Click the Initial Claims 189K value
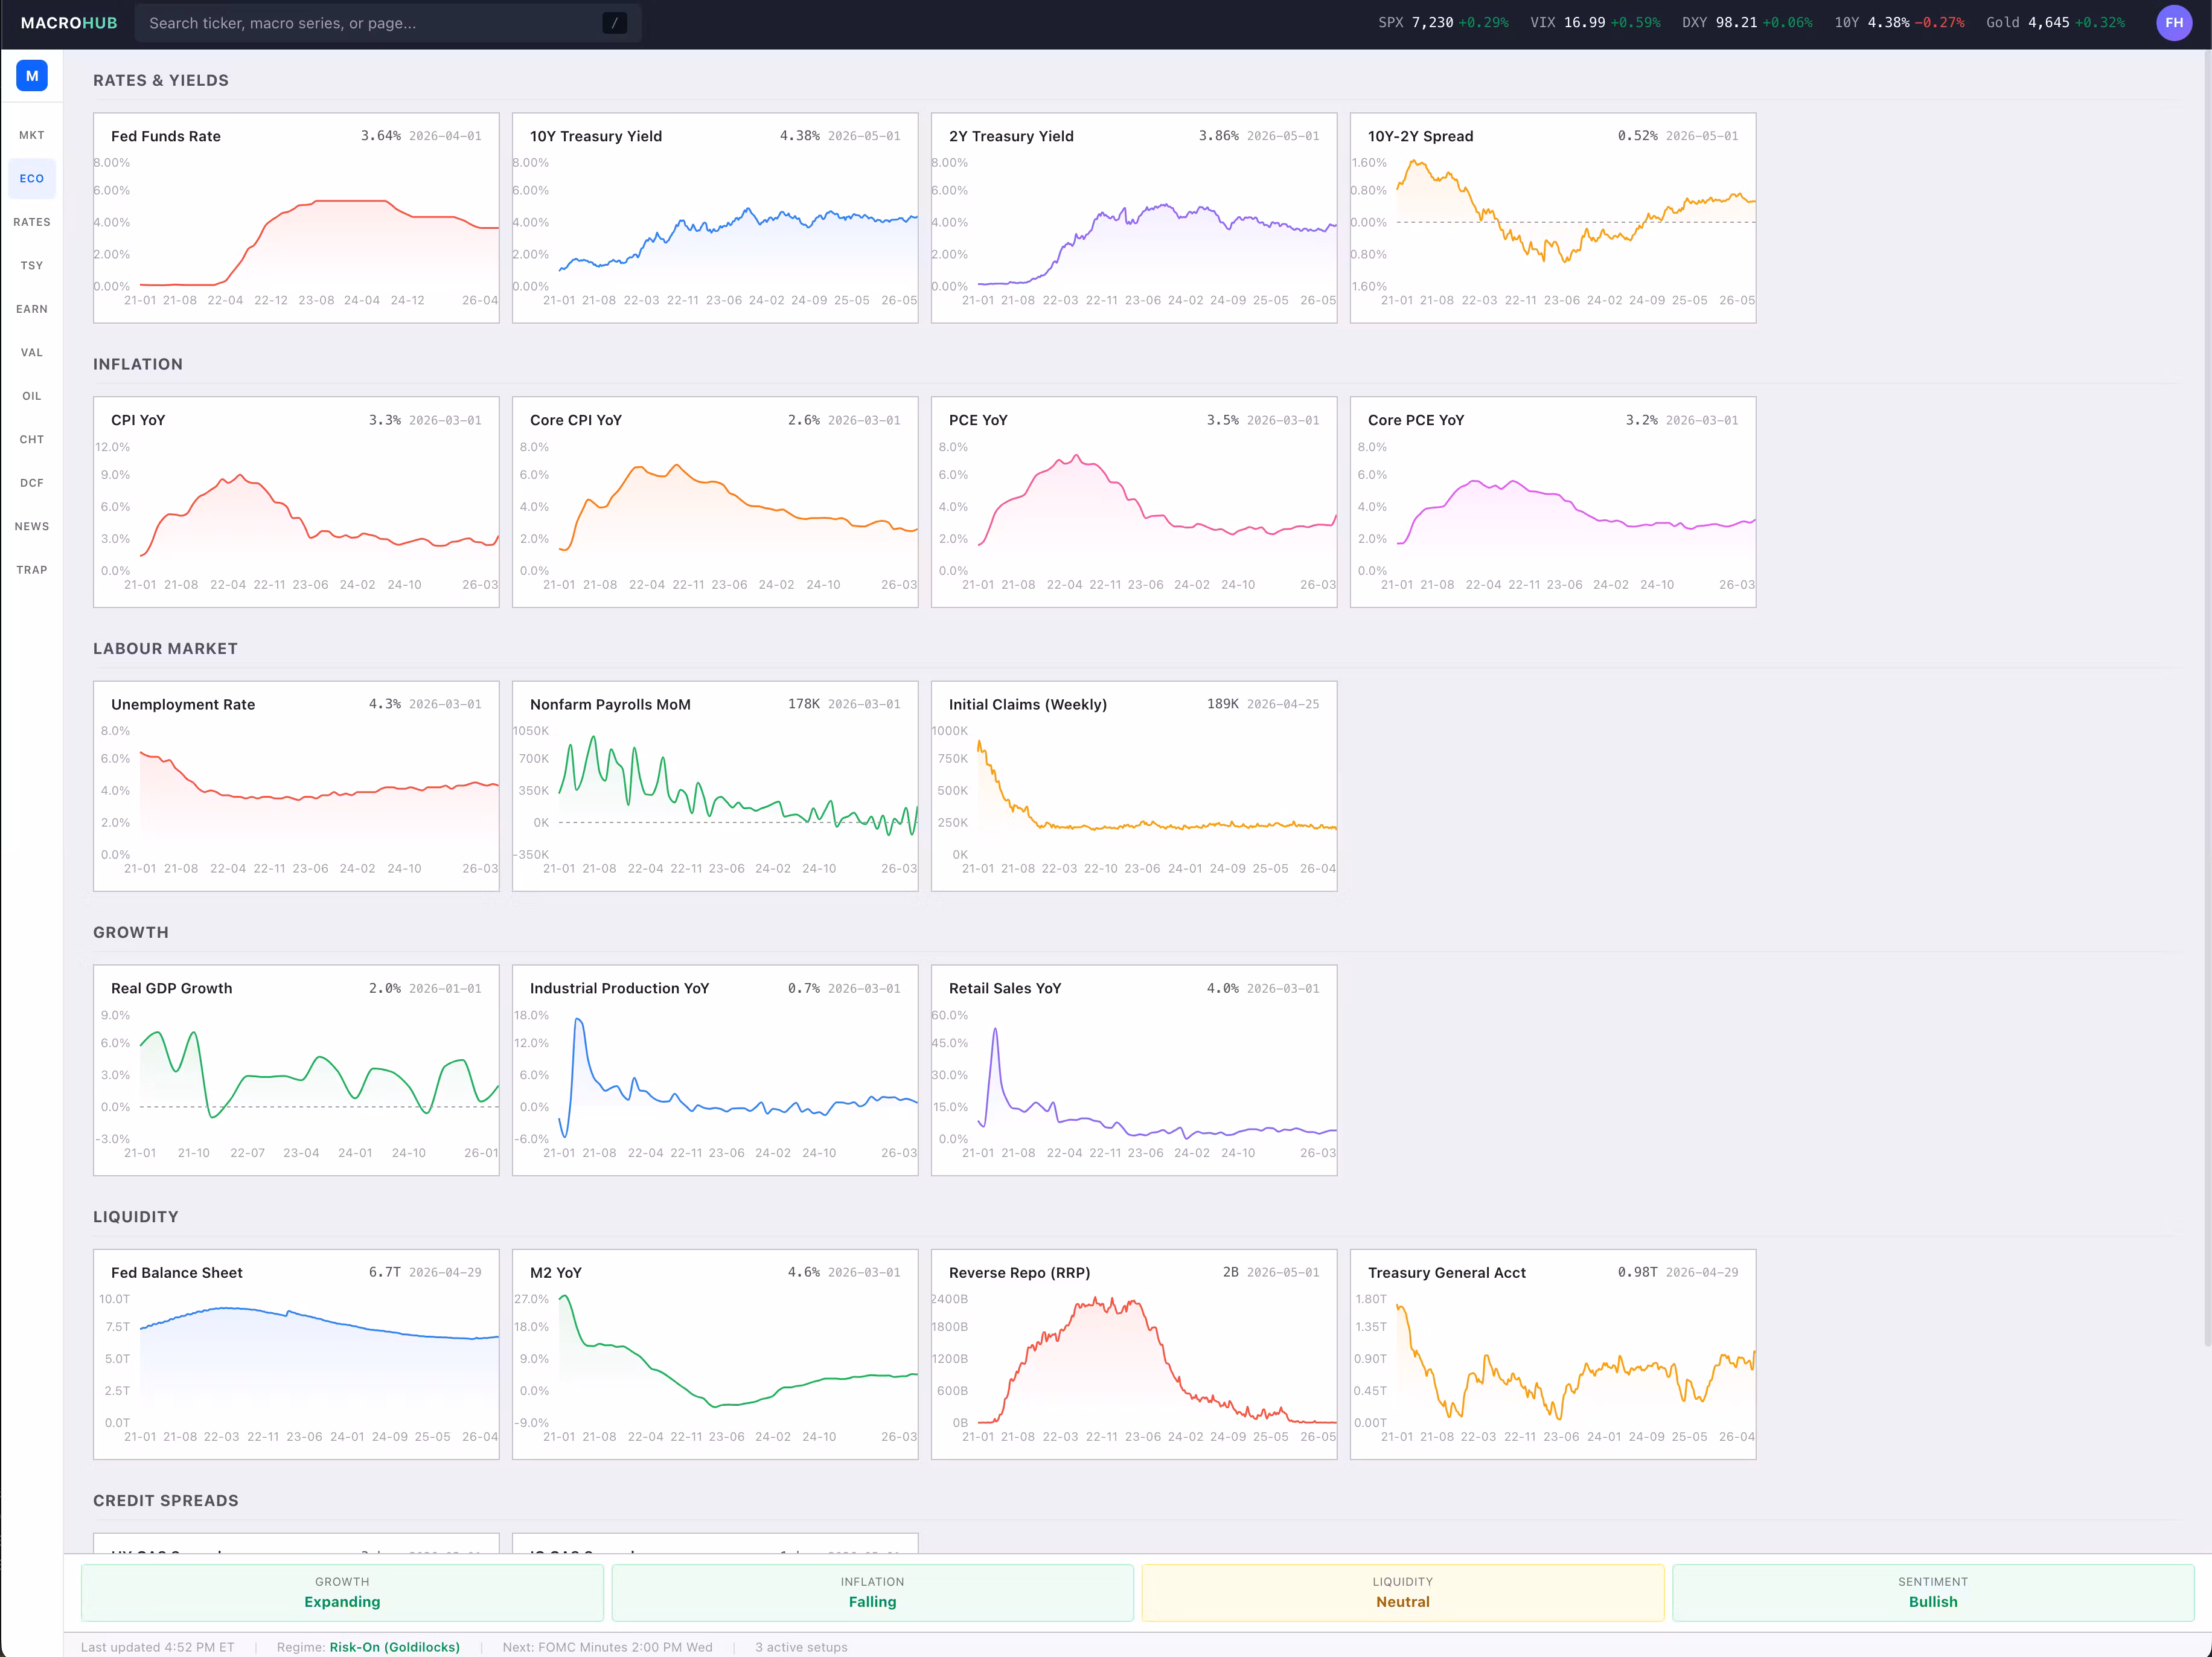The height and width of the screenshot is (1657, 2212). (1223, 704)
